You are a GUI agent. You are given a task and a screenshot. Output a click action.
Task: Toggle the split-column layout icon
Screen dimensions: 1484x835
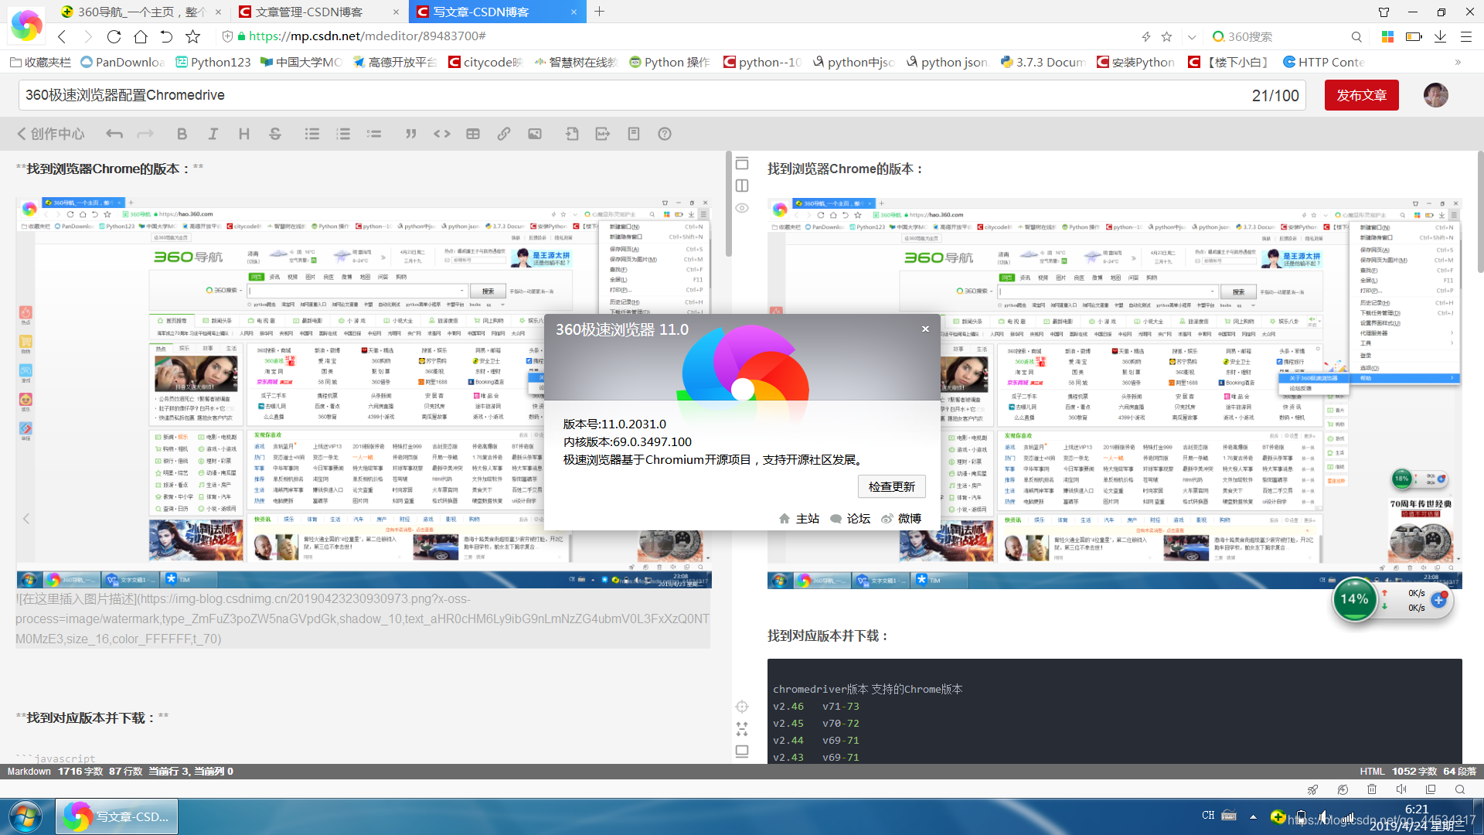tap(742, 186)
